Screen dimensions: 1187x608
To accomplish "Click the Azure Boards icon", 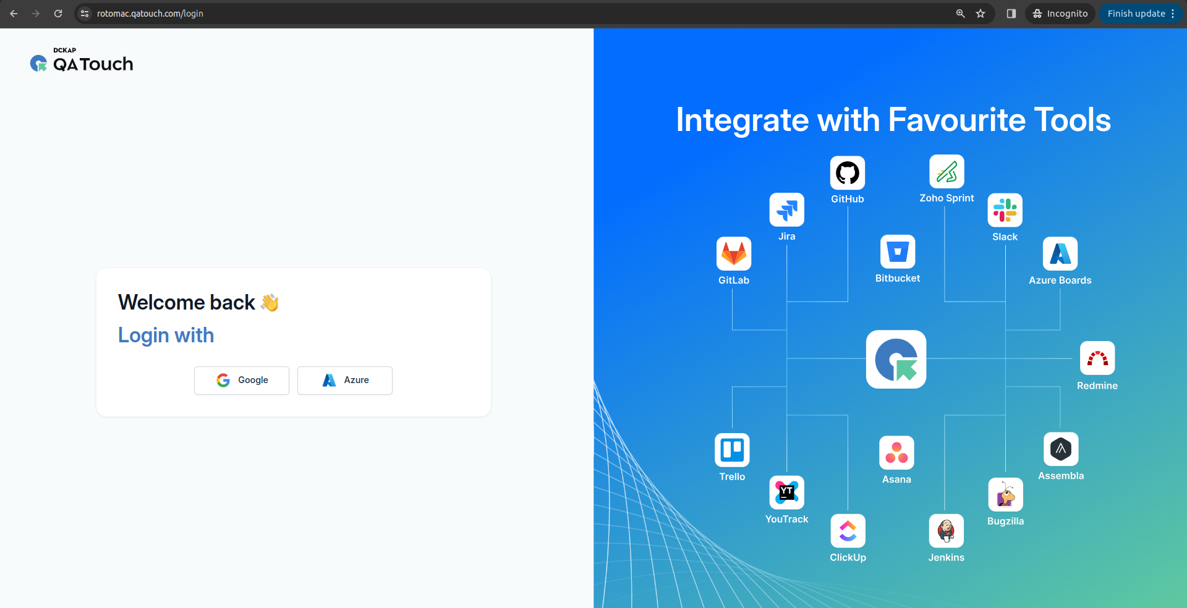I will point(1060,254).
